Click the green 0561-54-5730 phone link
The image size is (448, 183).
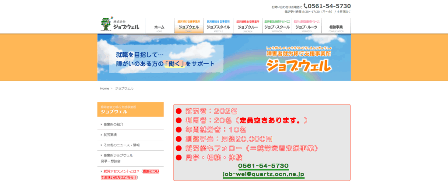click(x=263, y=166)
